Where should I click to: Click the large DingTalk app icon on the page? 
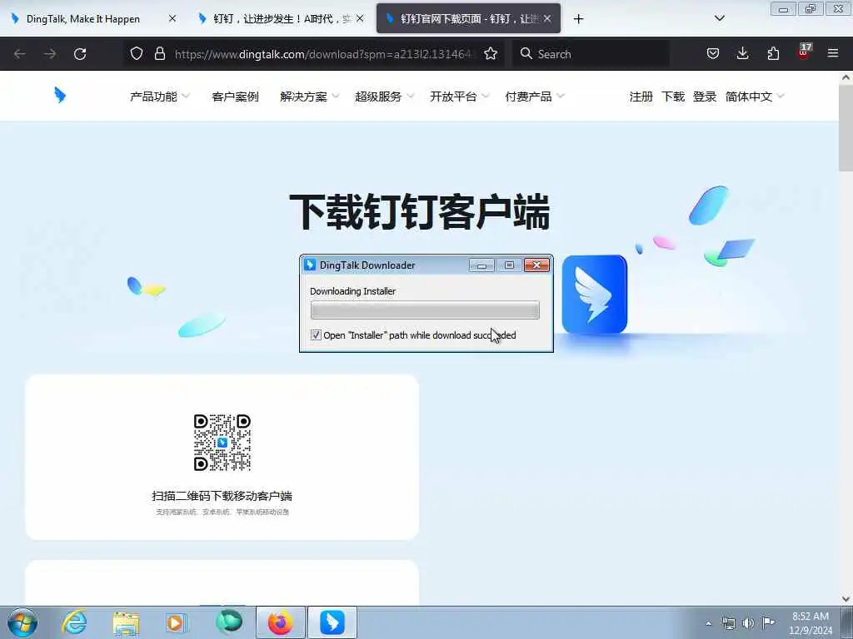point(594,294)
